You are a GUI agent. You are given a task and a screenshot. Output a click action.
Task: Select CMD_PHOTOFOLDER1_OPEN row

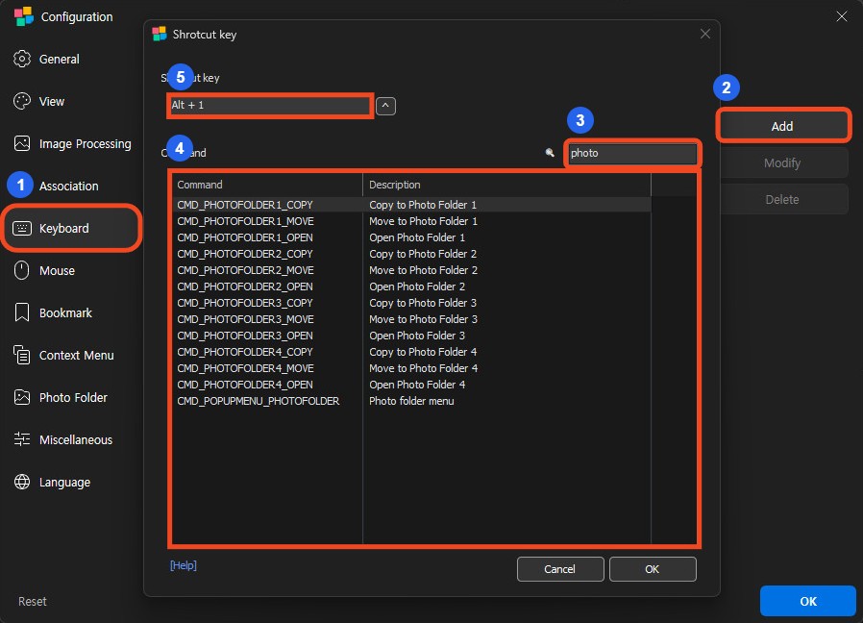click(x=411, y=237)
